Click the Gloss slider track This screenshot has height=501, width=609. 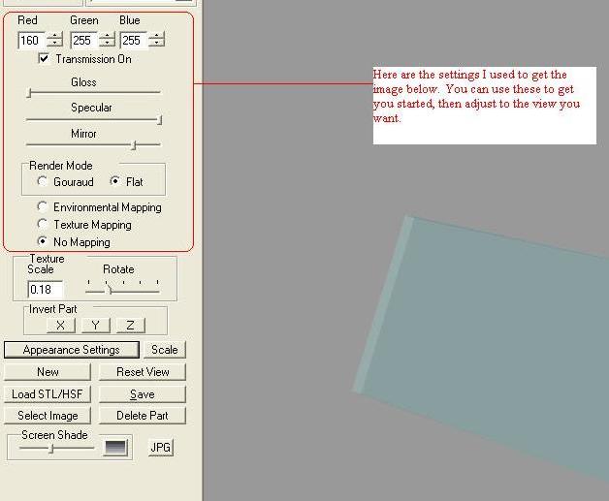point(94,93)
